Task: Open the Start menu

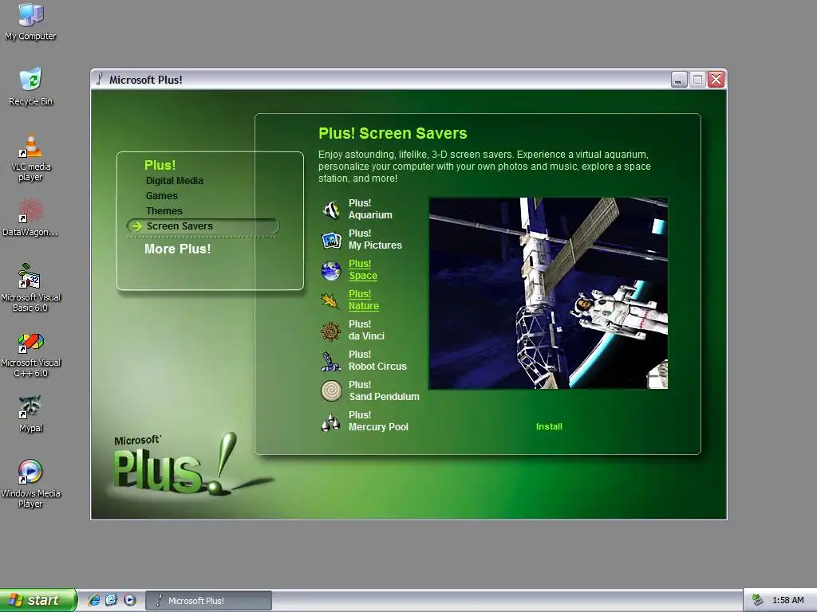Action: pyautogui.click(x=38, y=600)
